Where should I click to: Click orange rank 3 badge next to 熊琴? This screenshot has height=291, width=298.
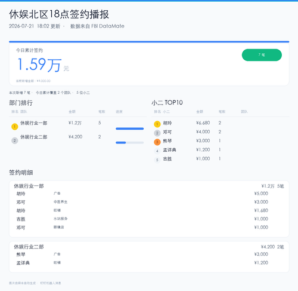(157, 142)
